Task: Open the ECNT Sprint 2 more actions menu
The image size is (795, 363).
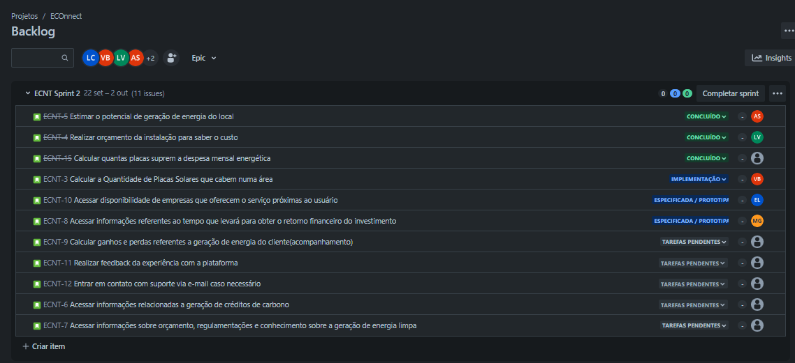Action: pos(778,93)
